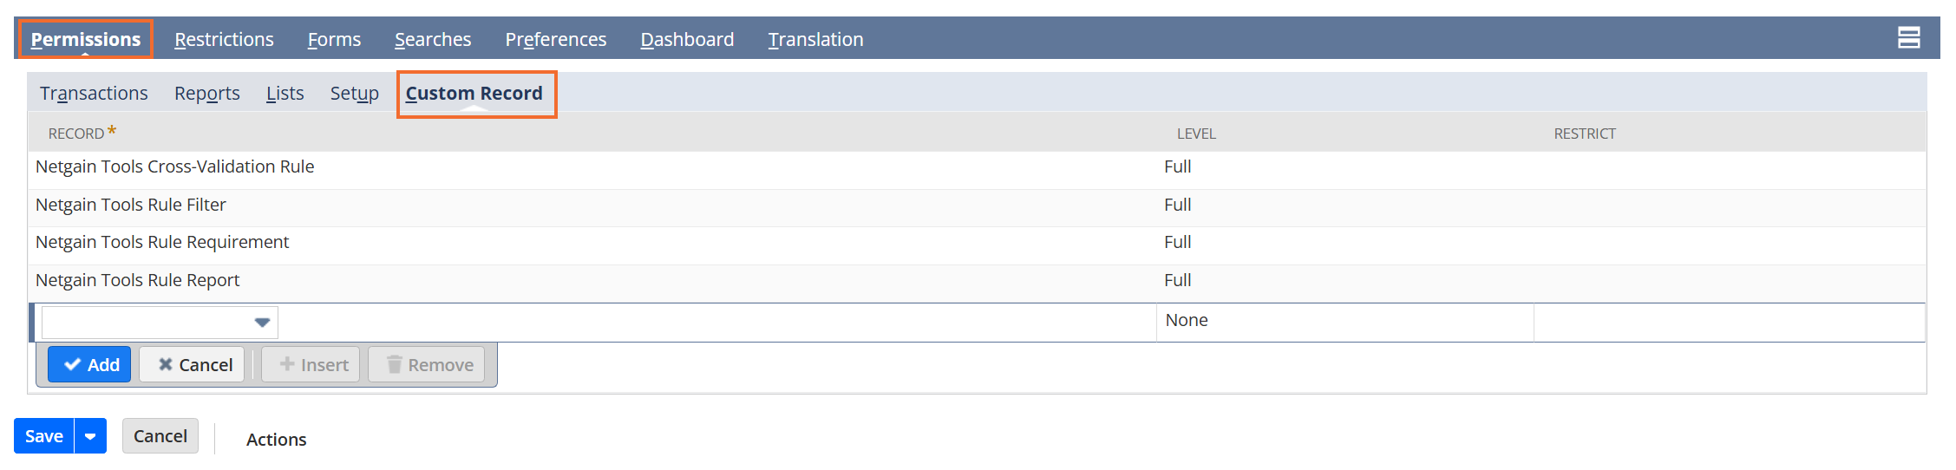Click the Remove line button

428,365
